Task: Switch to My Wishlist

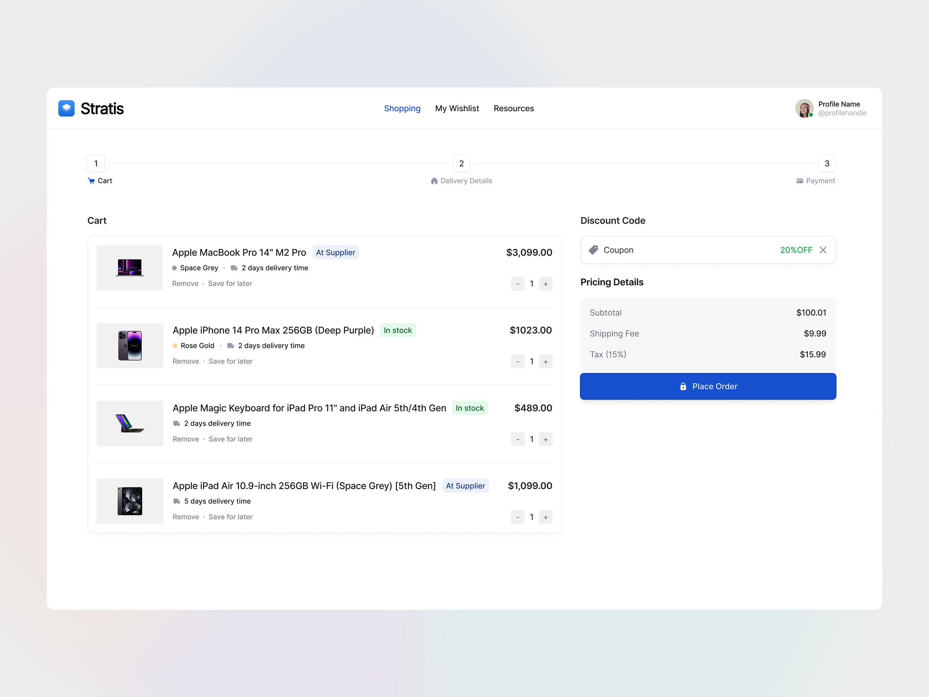Action: tap(457, 108)
